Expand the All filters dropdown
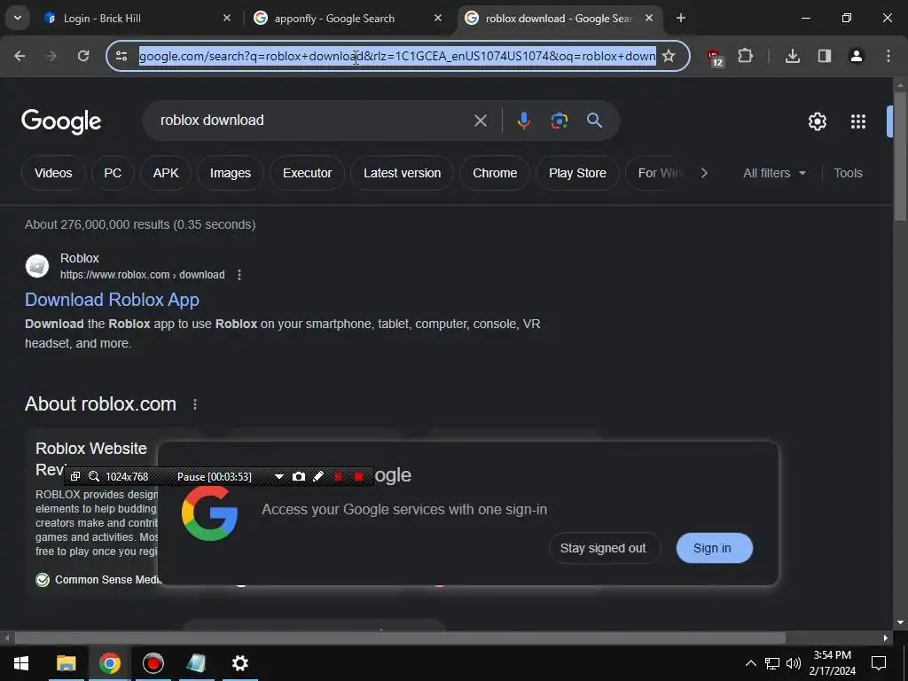This screenshot has height=681, width=908. 773,173
